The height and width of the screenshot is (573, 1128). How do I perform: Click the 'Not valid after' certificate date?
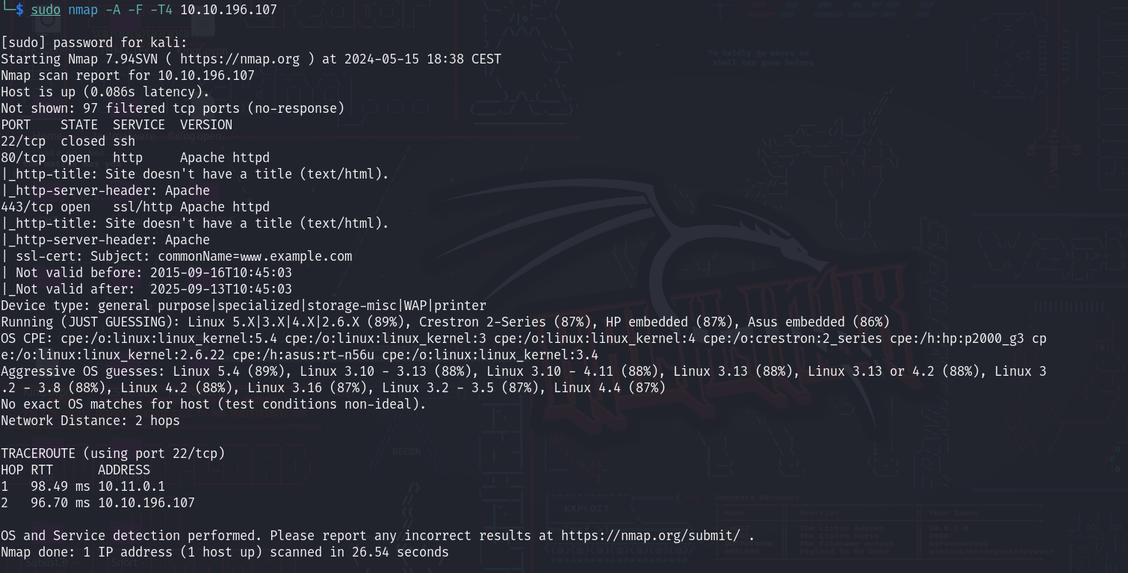(x=221, y=289)
